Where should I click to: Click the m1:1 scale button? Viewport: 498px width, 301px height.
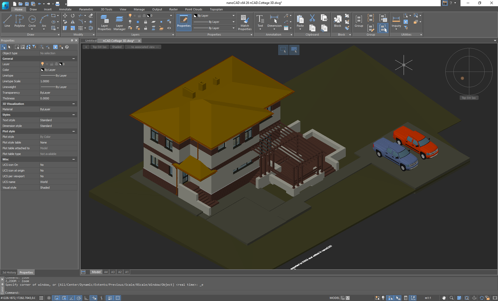428,298
